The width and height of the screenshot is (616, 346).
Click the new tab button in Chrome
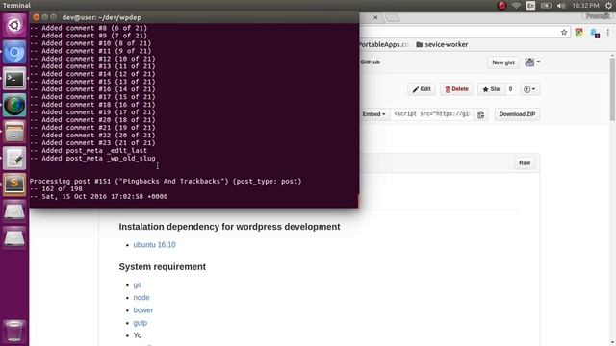pyautogui.click(x=392, y=17)
